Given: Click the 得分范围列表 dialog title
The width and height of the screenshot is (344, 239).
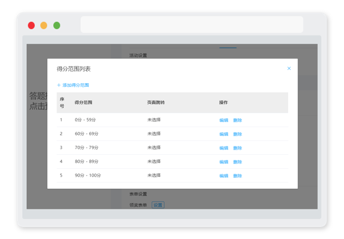Looking at the screenshot, I should (73, 69).
